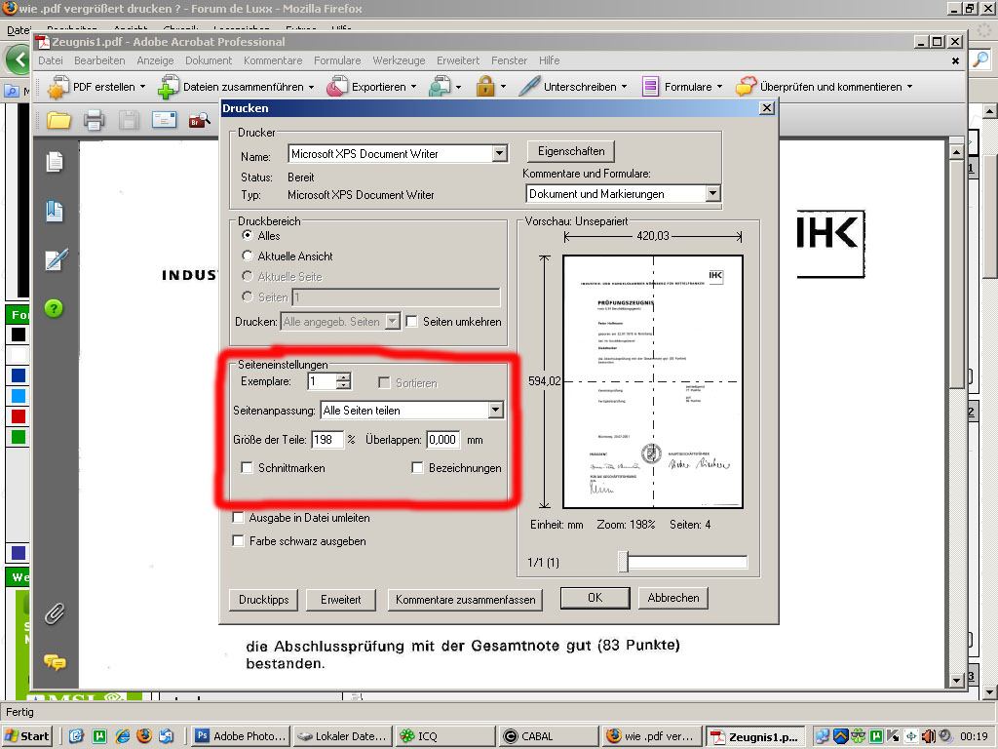Click the Drucktipps button
The width and height of the screenshot is (998, 749).
click(x=263, y=600)
